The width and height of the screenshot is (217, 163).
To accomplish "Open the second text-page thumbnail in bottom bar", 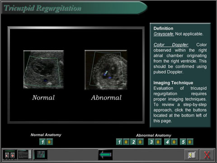I will (25, 155).
